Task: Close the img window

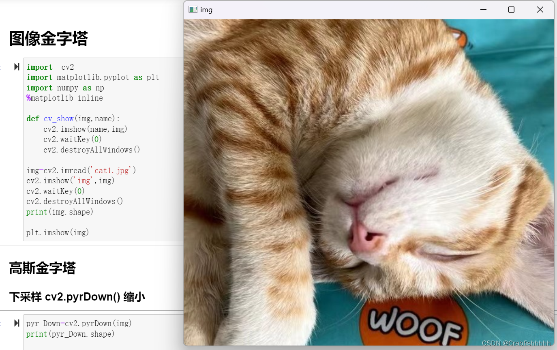Action: click(x=540, y=10)
